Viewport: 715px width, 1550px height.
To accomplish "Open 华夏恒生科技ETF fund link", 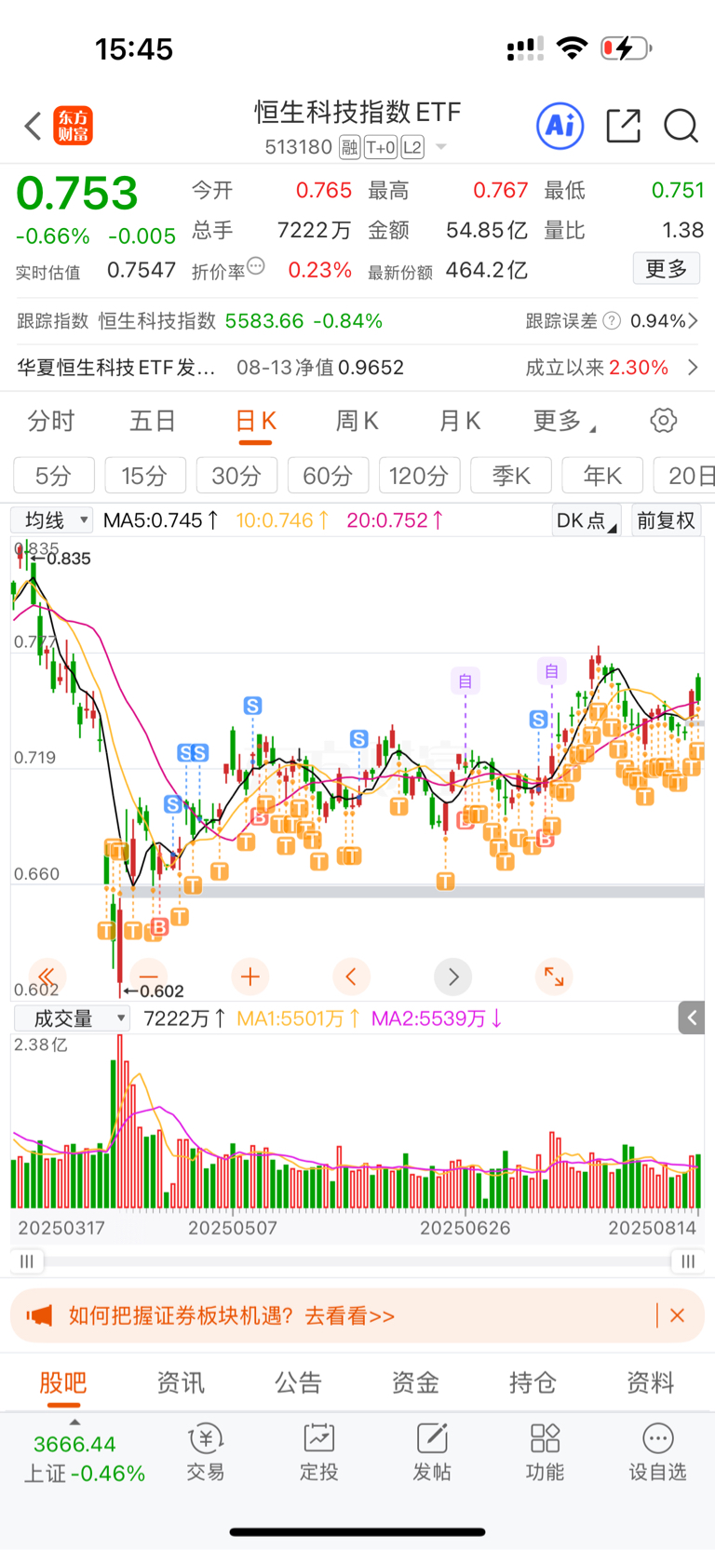I will click(x=116, y=368).
